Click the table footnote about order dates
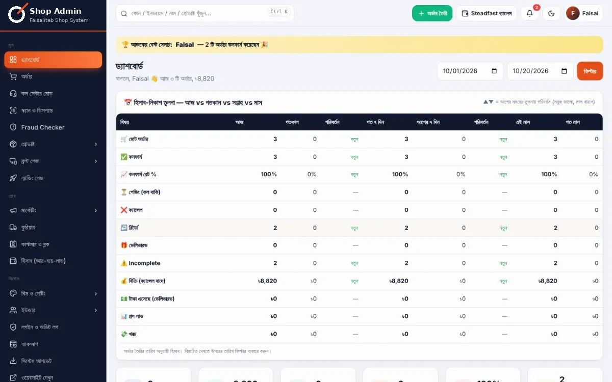Viewport: 612px width, 382px height. 197,351
